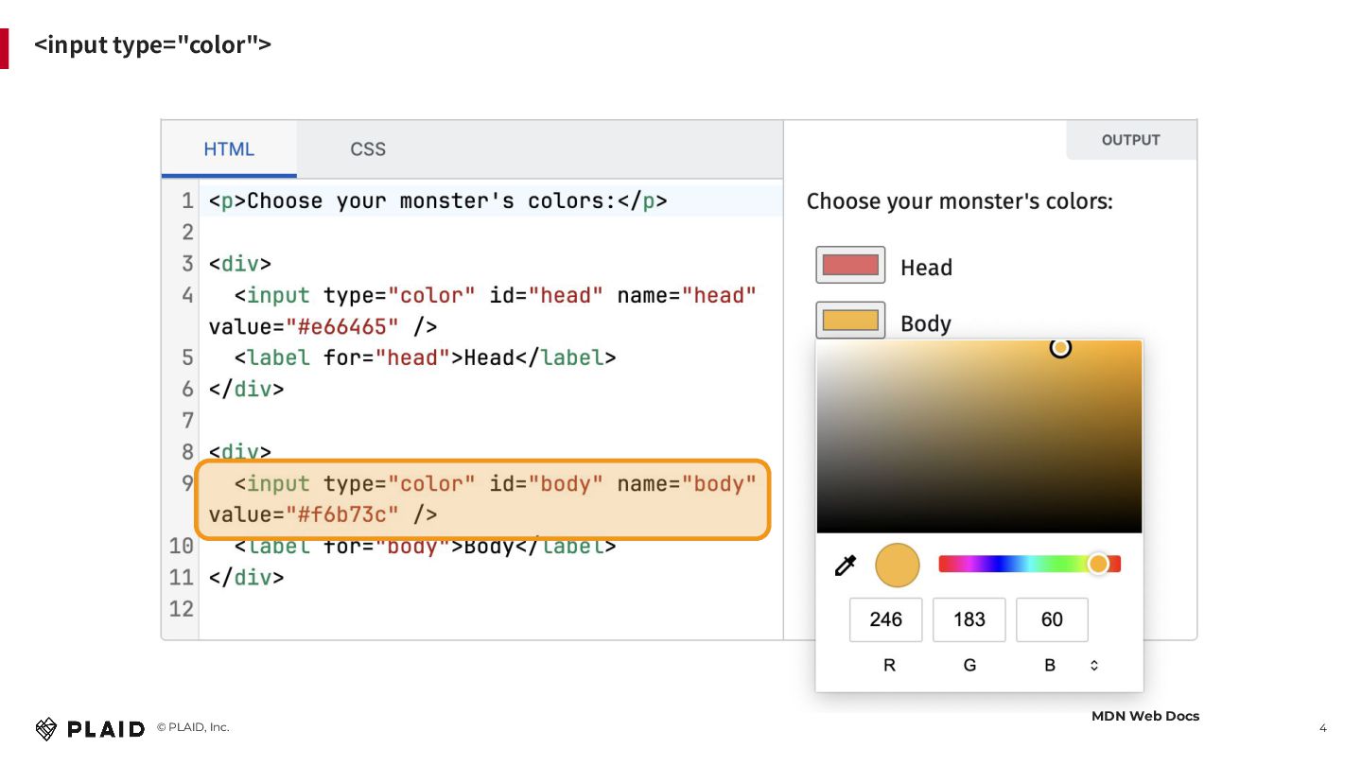The width and height of the screenshot is (1362, 766).
Task: Click the B value field showing 60
Action: [x=1052, y=619]
